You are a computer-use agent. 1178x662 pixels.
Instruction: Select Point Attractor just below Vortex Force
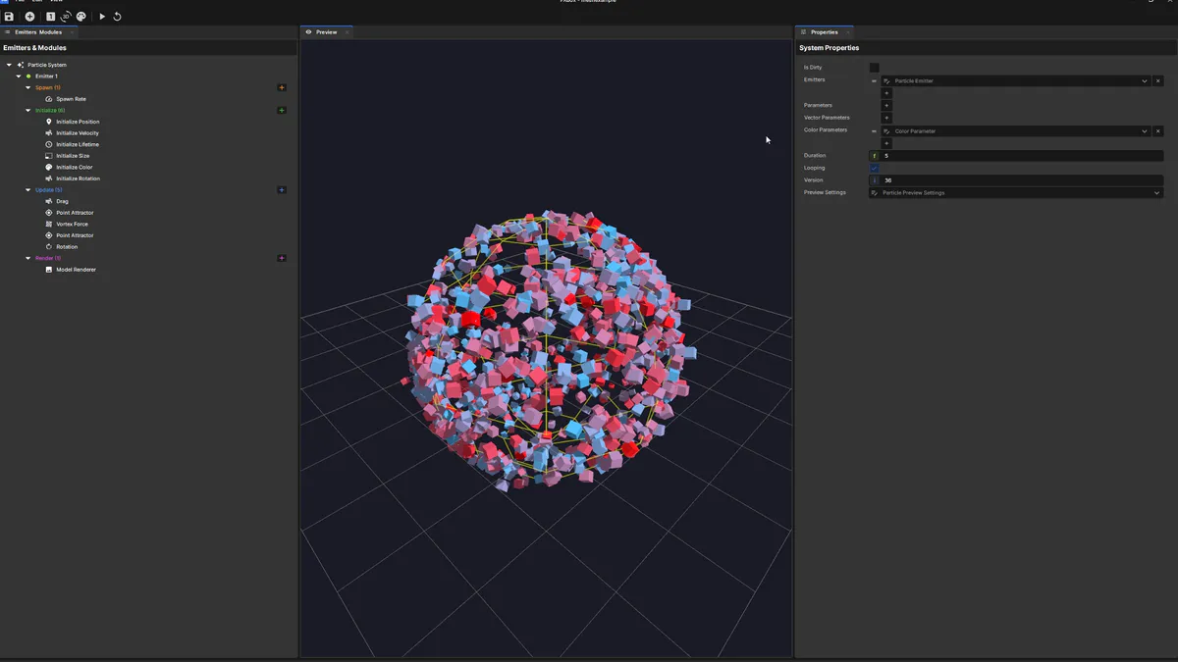point(75,235)
